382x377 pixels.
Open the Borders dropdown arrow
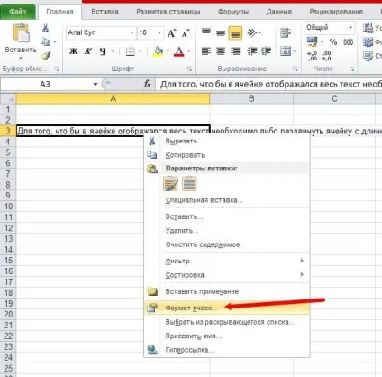[x=141, y=51]
